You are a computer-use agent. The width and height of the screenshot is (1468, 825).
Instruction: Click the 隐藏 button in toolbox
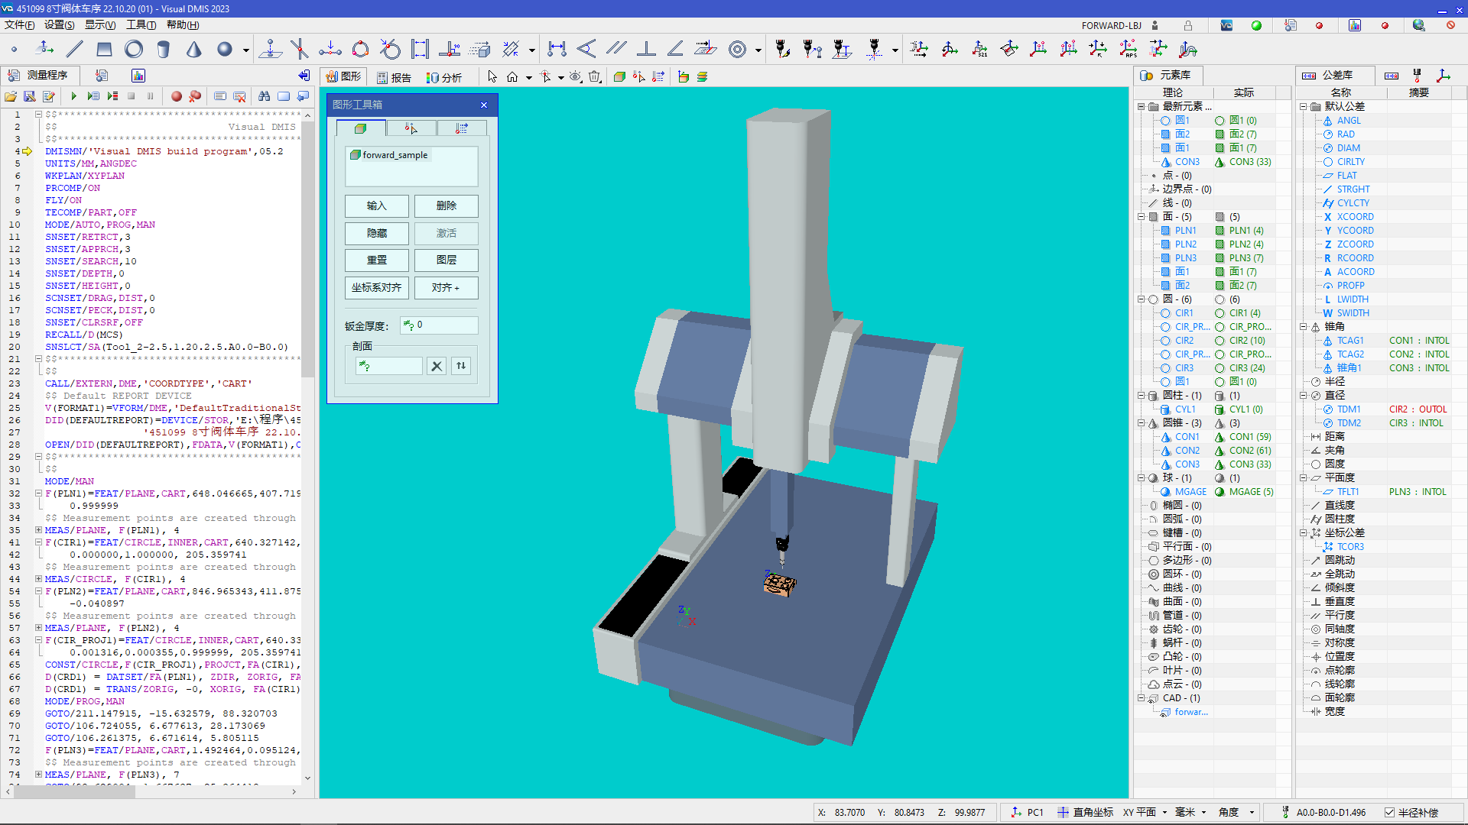[376, 233]
